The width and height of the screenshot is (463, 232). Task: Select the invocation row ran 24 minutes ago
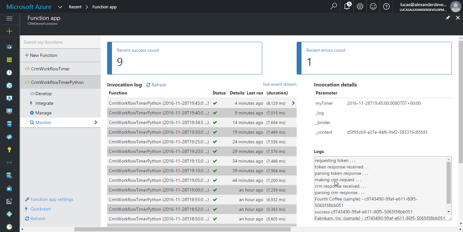(x=202, y=142)
